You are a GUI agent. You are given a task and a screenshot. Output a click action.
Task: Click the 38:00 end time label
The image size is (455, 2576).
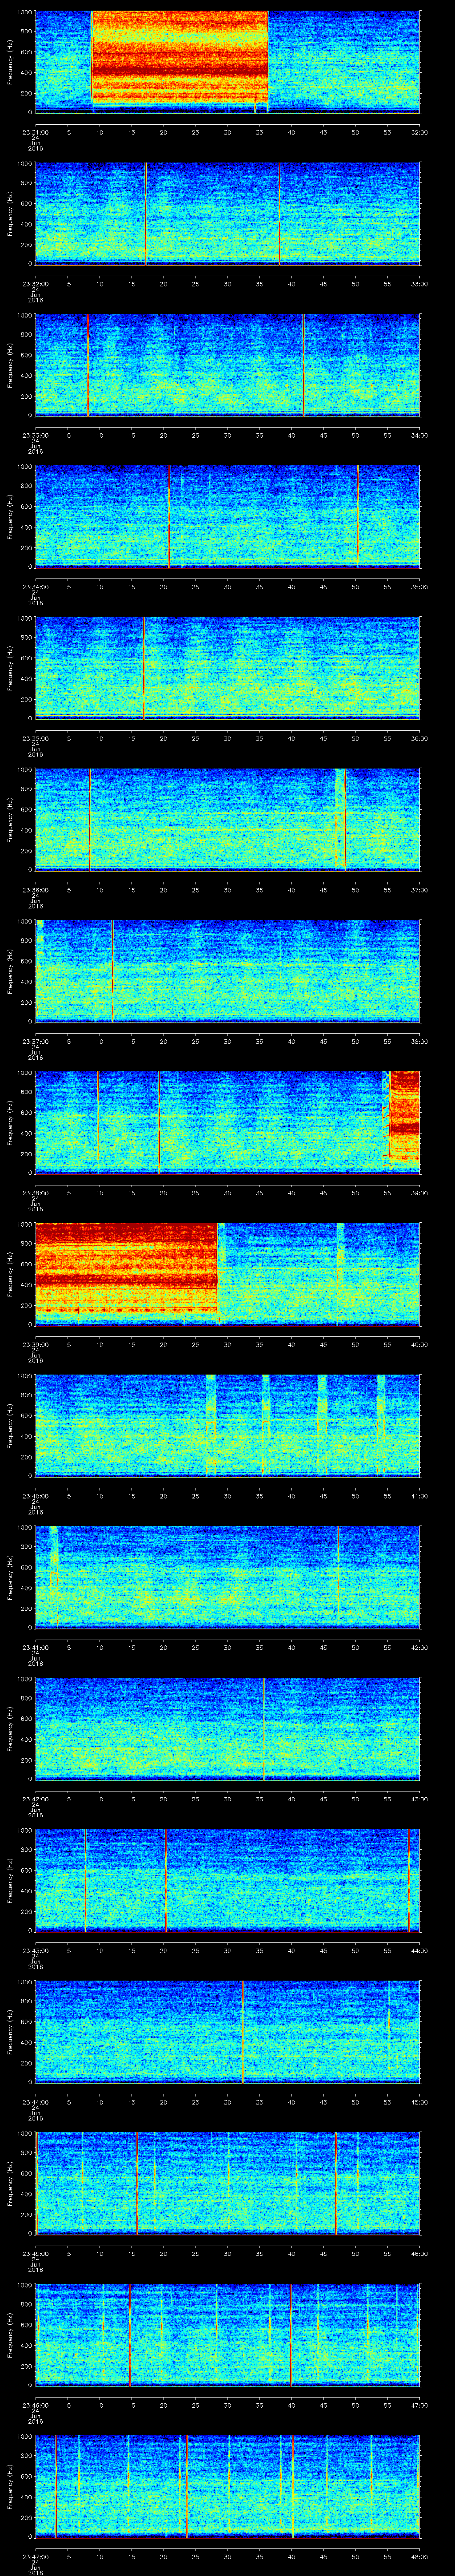click(x=419, y=1041)
